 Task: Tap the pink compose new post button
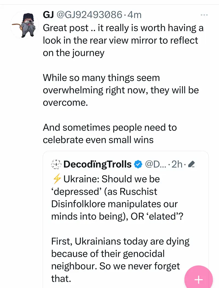[x=198, y=279]
